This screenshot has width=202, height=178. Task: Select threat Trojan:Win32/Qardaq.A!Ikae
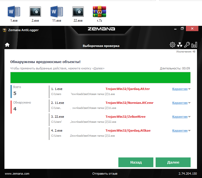point(128,131)
